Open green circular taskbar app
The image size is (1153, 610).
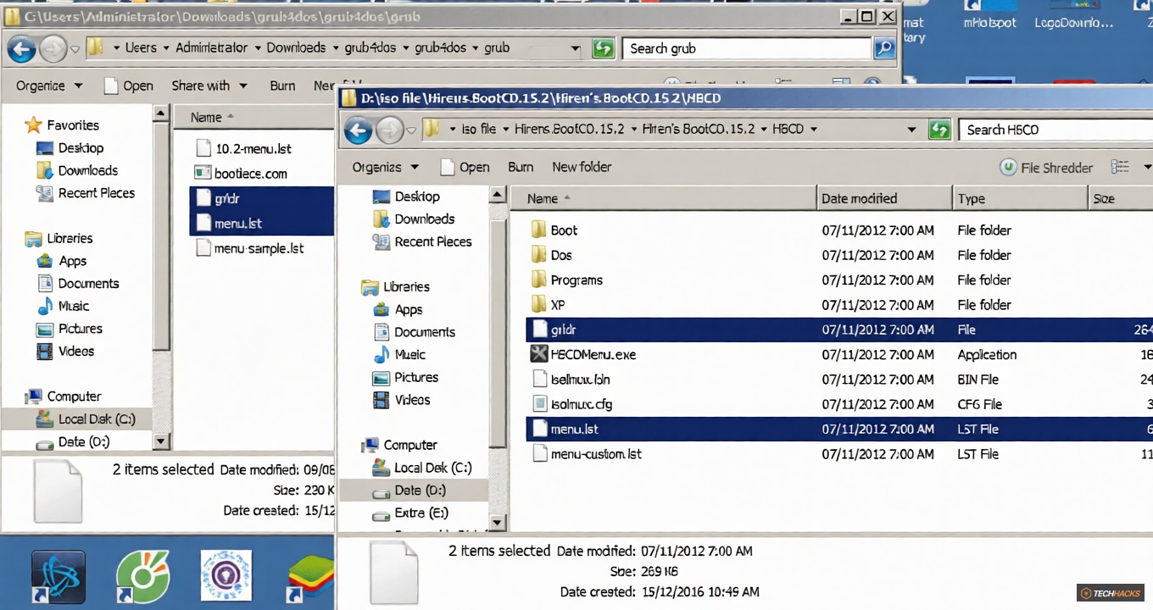point(142,577)
